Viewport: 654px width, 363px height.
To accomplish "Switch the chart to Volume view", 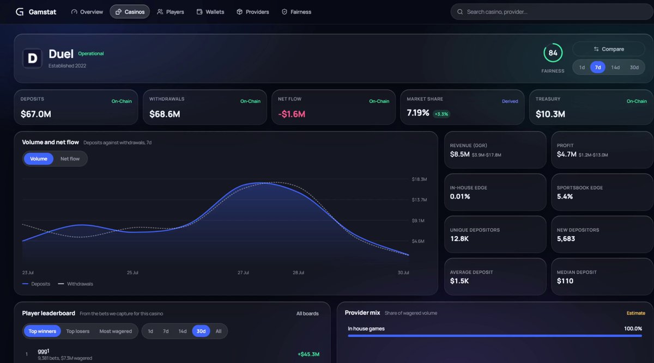I will pyautogui.click(x=39, y=158).
